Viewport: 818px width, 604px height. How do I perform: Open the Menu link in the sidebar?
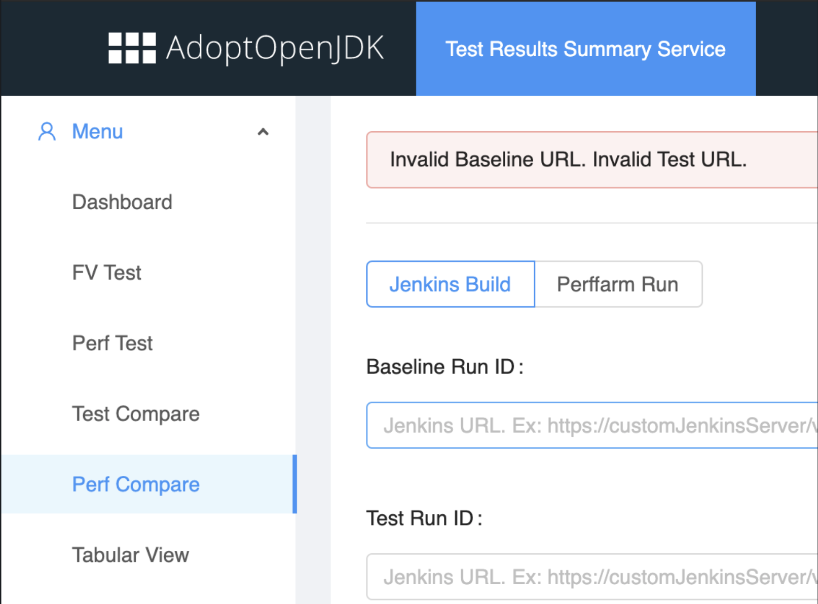click(97, 131)
